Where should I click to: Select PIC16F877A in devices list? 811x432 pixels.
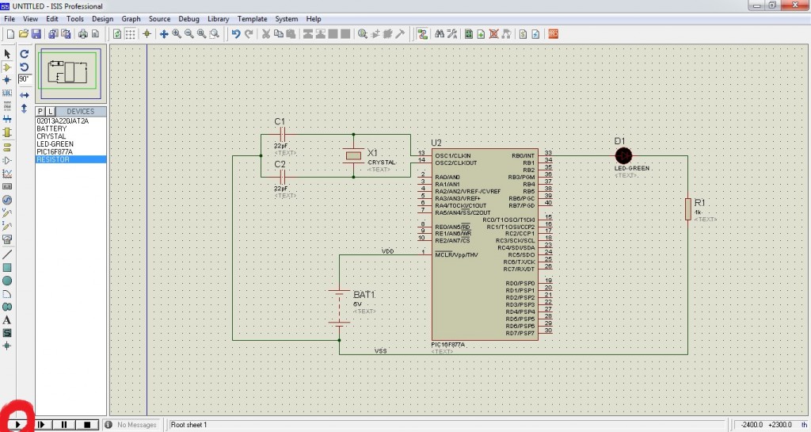(55, 151)
